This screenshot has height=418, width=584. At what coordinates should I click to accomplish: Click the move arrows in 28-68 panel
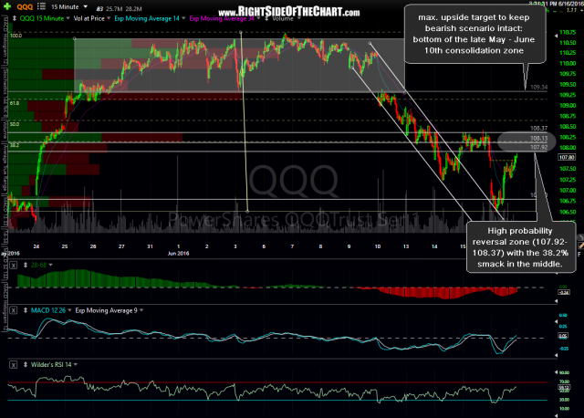26,265
